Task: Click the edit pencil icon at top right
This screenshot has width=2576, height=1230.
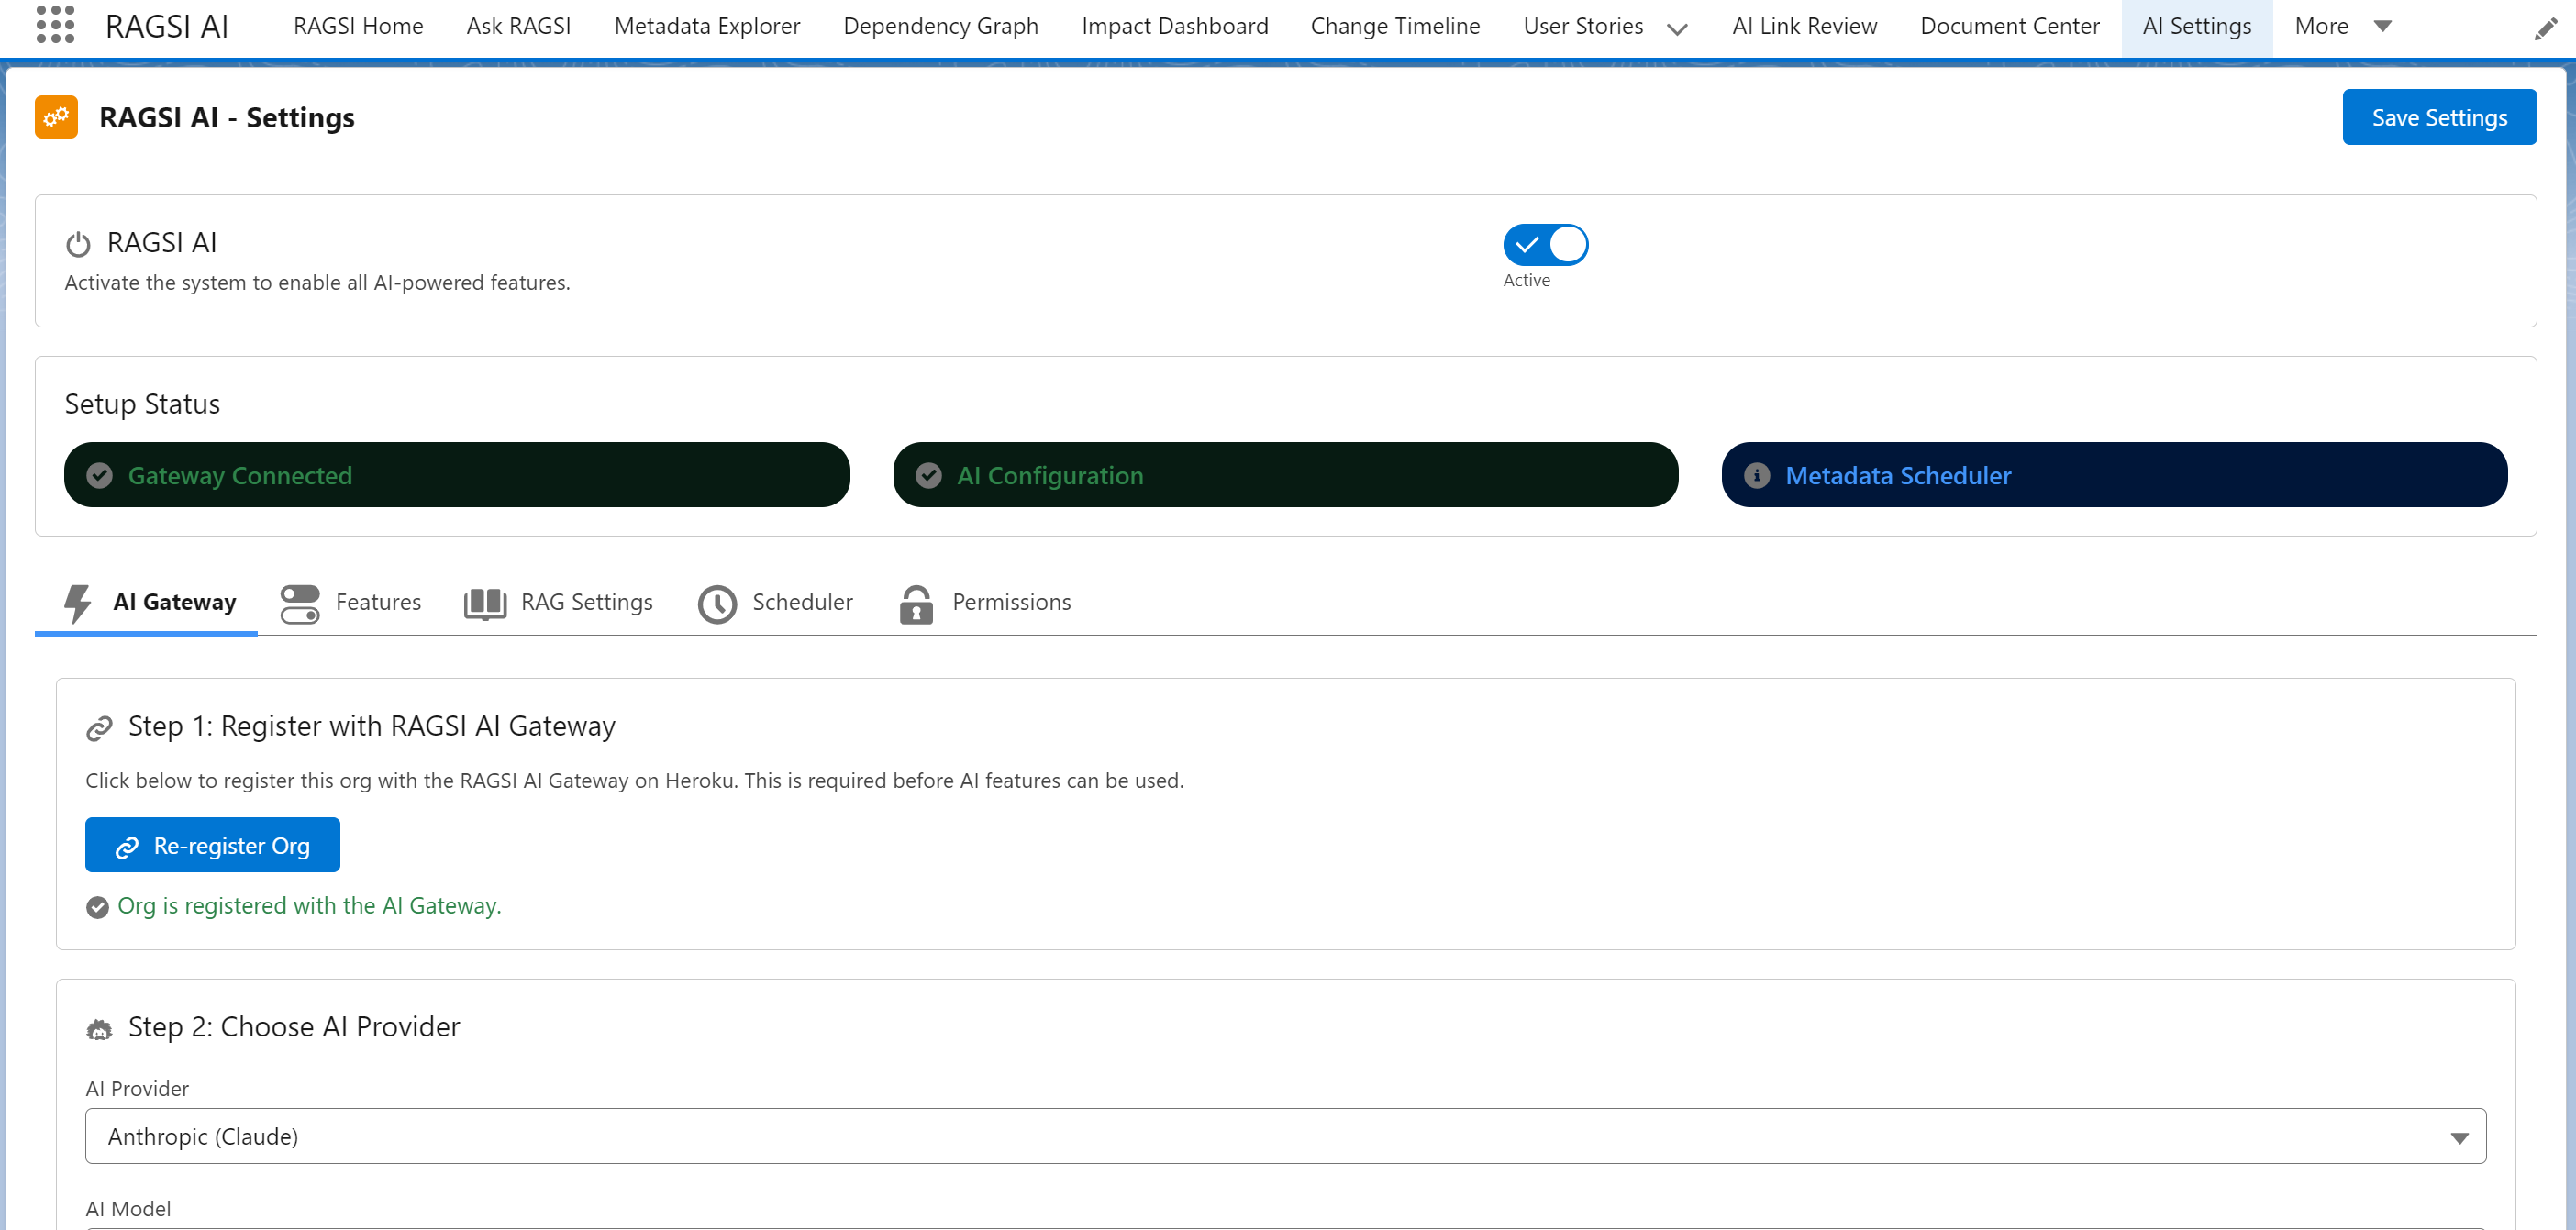Action: [x=2546, y=30]
